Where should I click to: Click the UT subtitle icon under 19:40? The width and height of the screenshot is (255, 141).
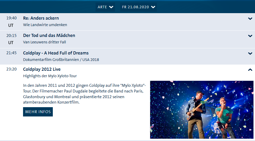click(11, 25)
